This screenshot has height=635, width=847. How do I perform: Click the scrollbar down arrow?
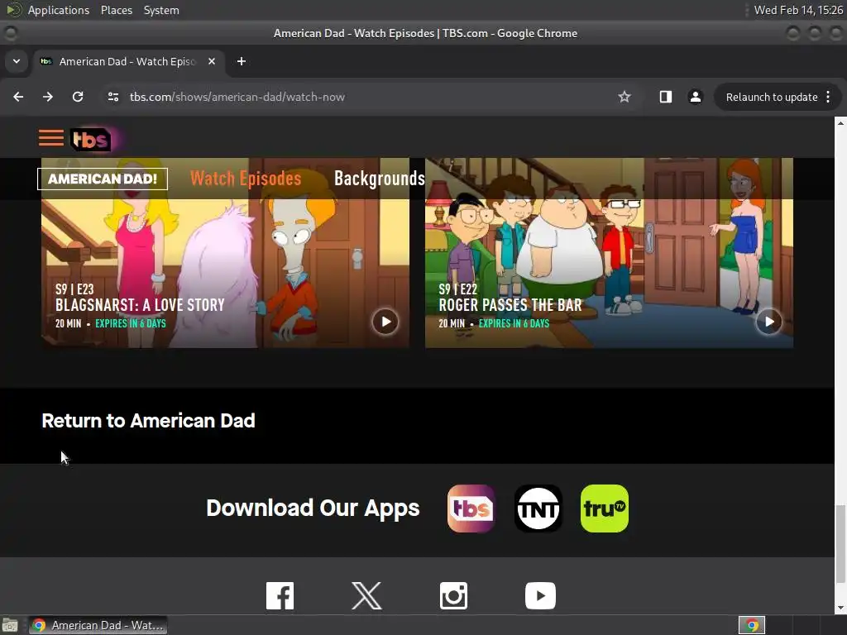click(x=840, y=609)
